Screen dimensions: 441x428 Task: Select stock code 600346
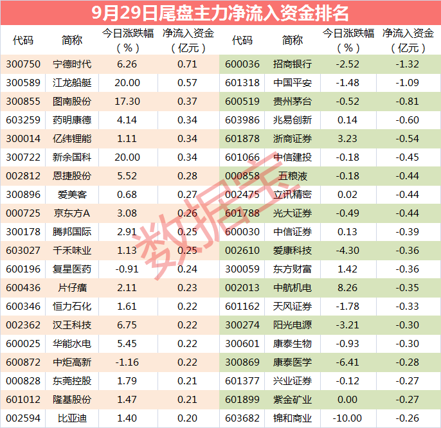coord(23,307)
